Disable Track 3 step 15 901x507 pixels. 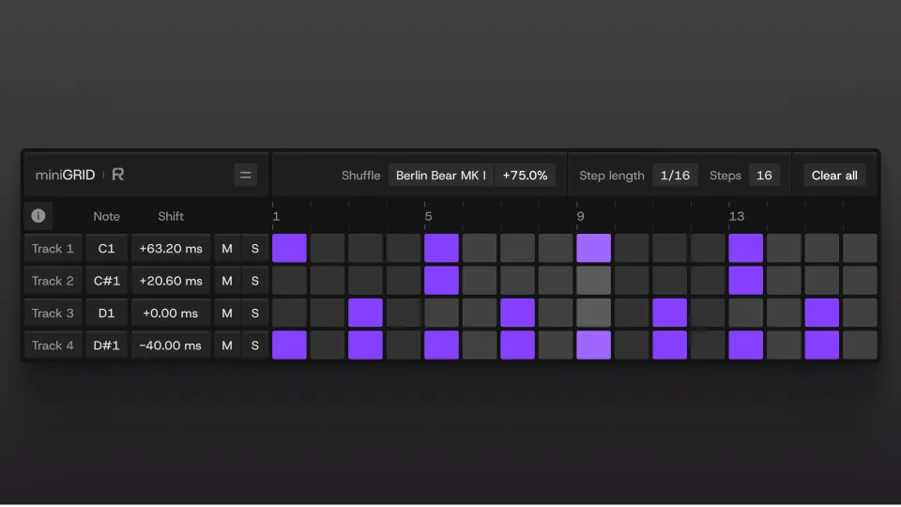tap(822, 313)
